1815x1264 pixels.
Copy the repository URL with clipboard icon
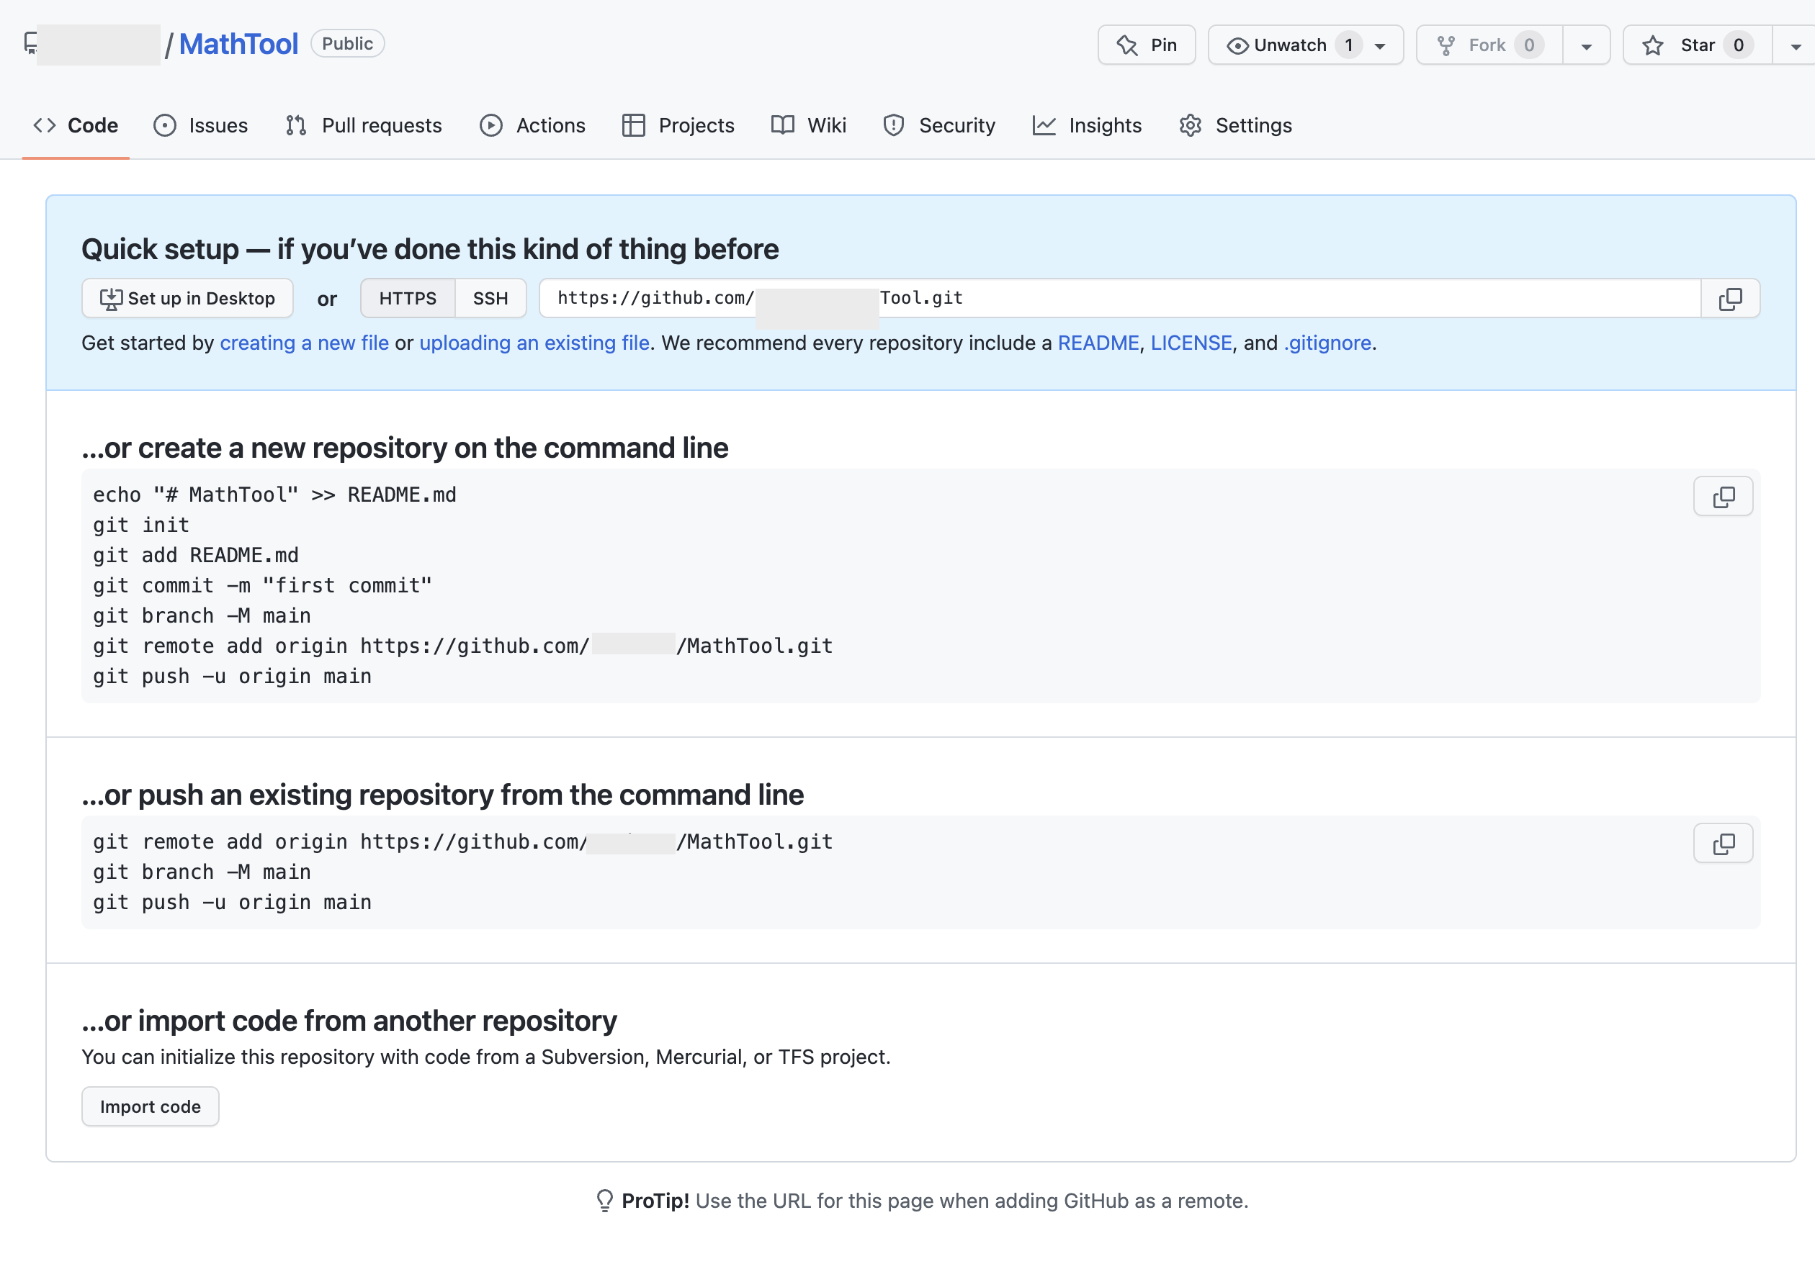point(1729,299)
